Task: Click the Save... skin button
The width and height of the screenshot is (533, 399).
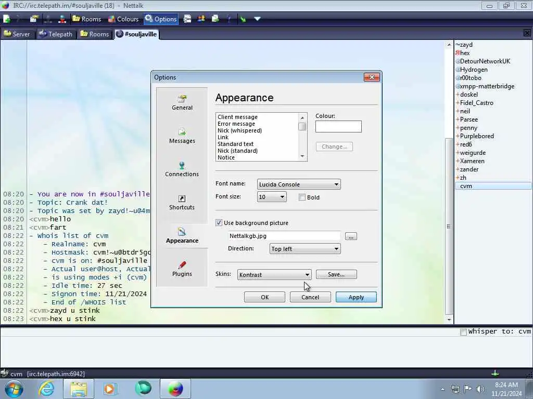Action: pyautogui.click(x=336, y=274)
